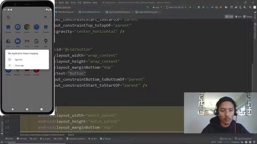
Task: Switch editor to Split view
Action: click(238, 17)
